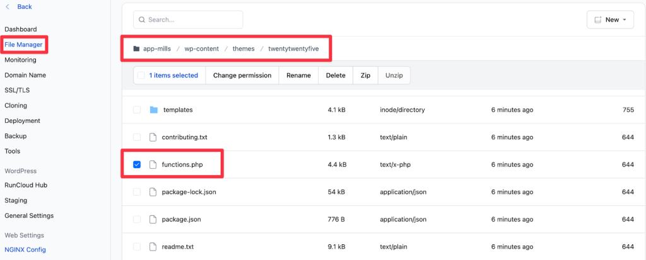
Task: Select the checkbox beside readme.txt
Action: [x=137, y=246]
